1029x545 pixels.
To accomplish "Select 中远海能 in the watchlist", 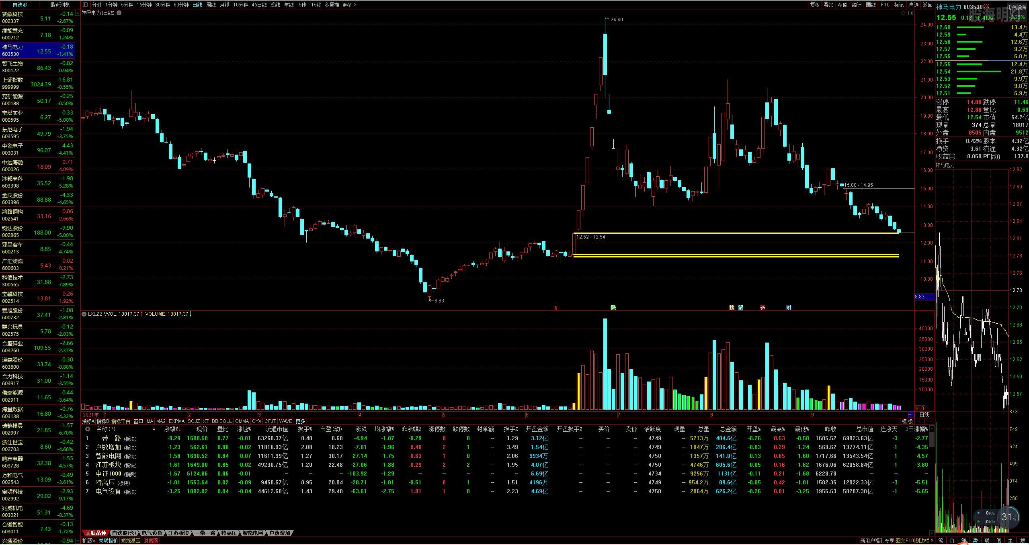I will pyautogui.click(x=37, y=165).
